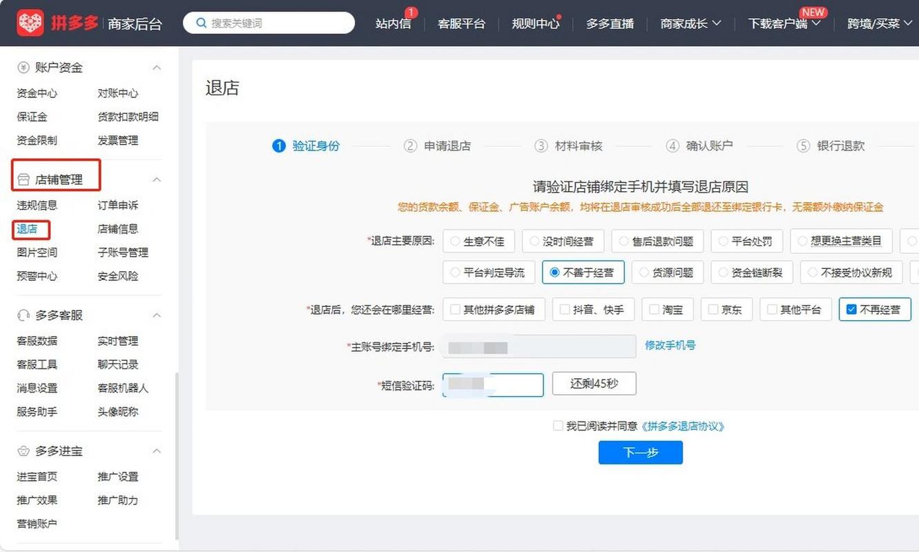Image resolution: width=919 pixels, height=552 pixels.
Task: Click the Pinduoduo heart logo icon
Action: (x=30, y=23)
